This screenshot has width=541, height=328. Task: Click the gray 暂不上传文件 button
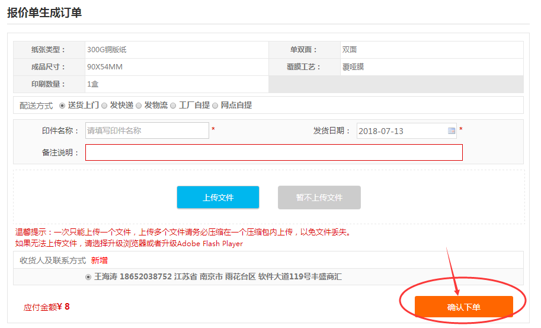pyautogui.click(x=319, y=198)
